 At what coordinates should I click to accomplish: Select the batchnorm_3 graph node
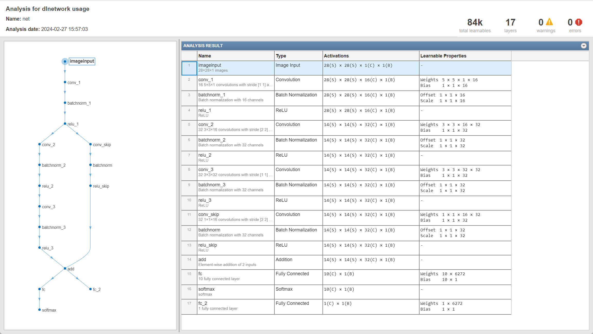40,227
